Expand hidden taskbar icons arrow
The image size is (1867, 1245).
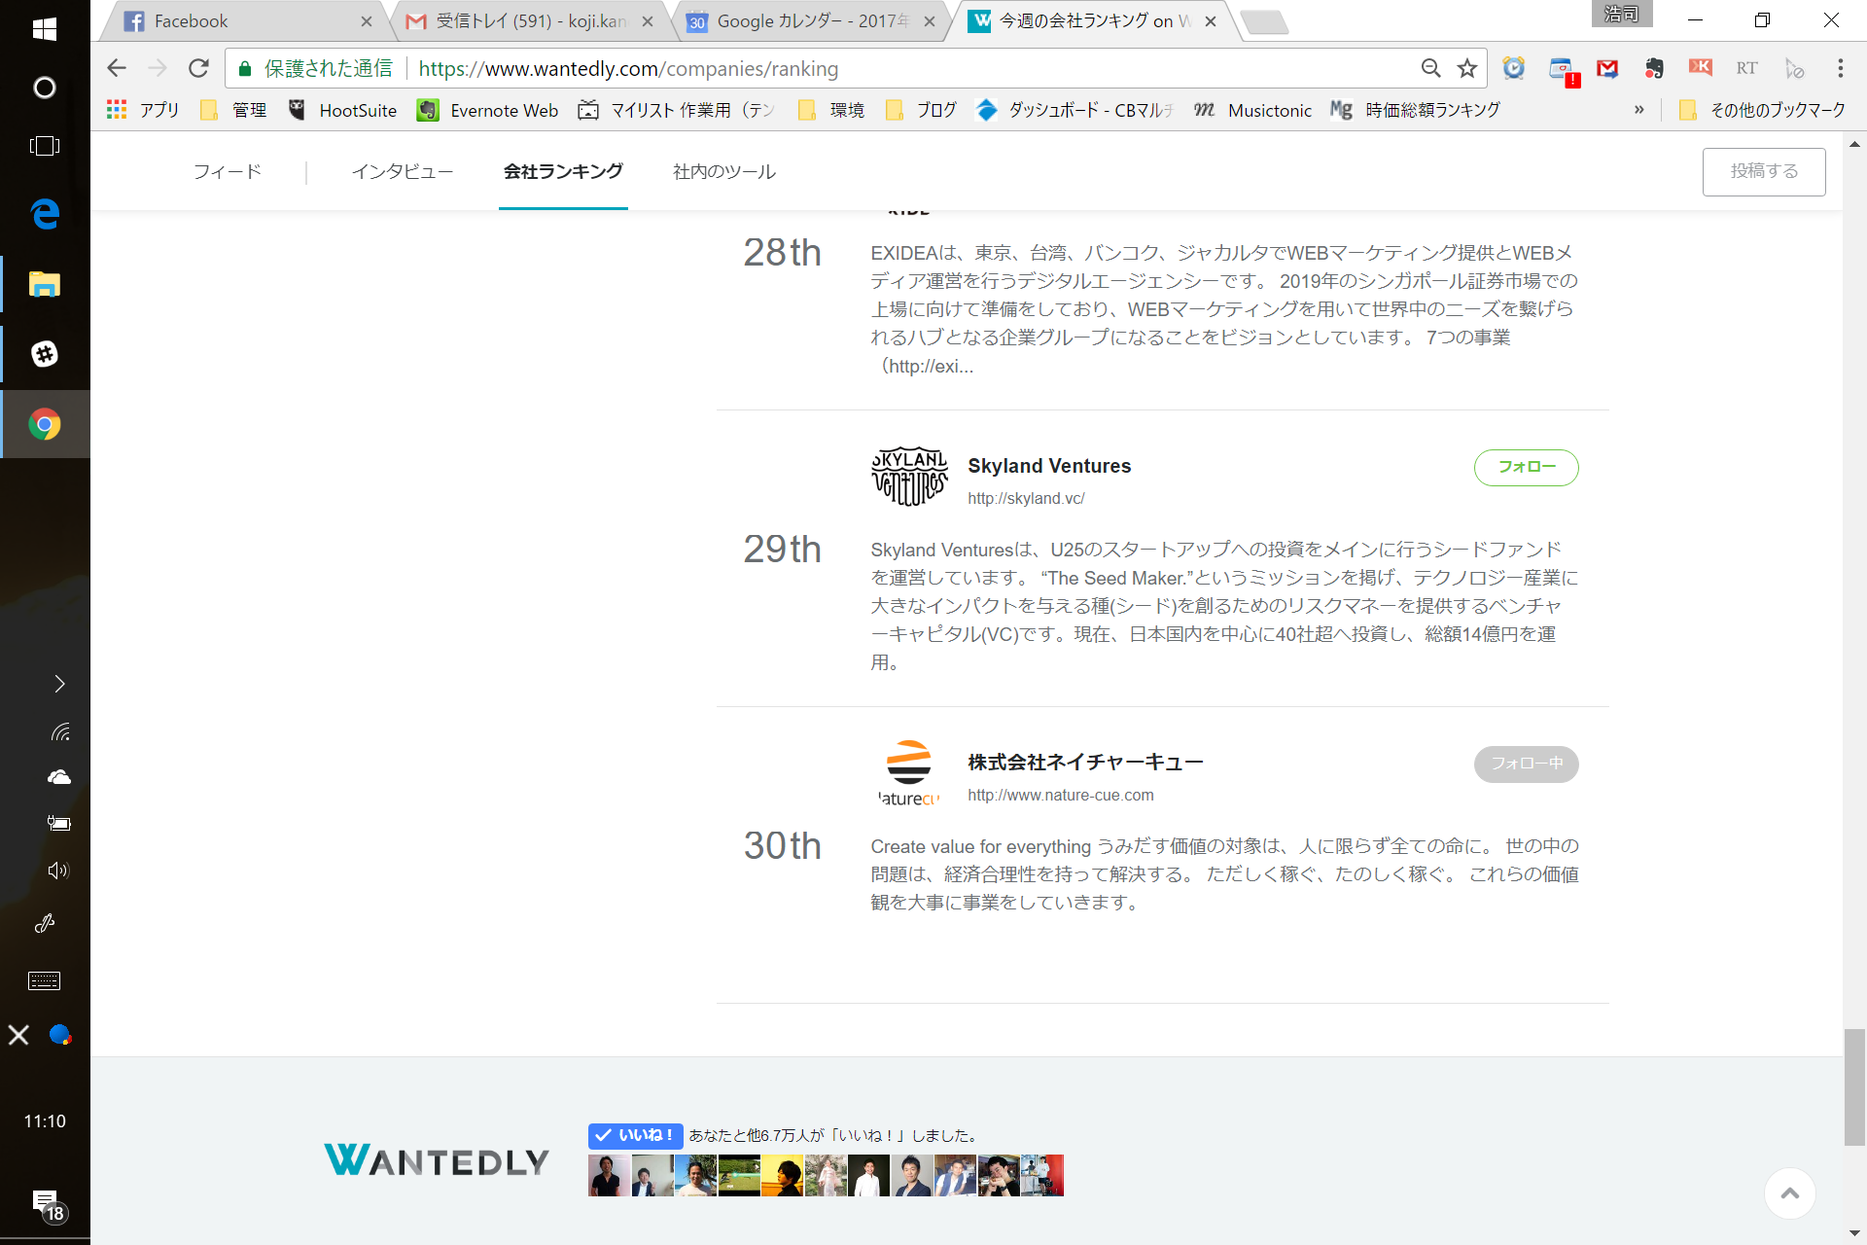coord(58,684)
